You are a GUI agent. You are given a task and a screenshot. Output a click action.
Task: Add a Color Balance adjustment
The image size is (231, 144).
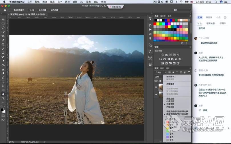[x=165, y=59]
